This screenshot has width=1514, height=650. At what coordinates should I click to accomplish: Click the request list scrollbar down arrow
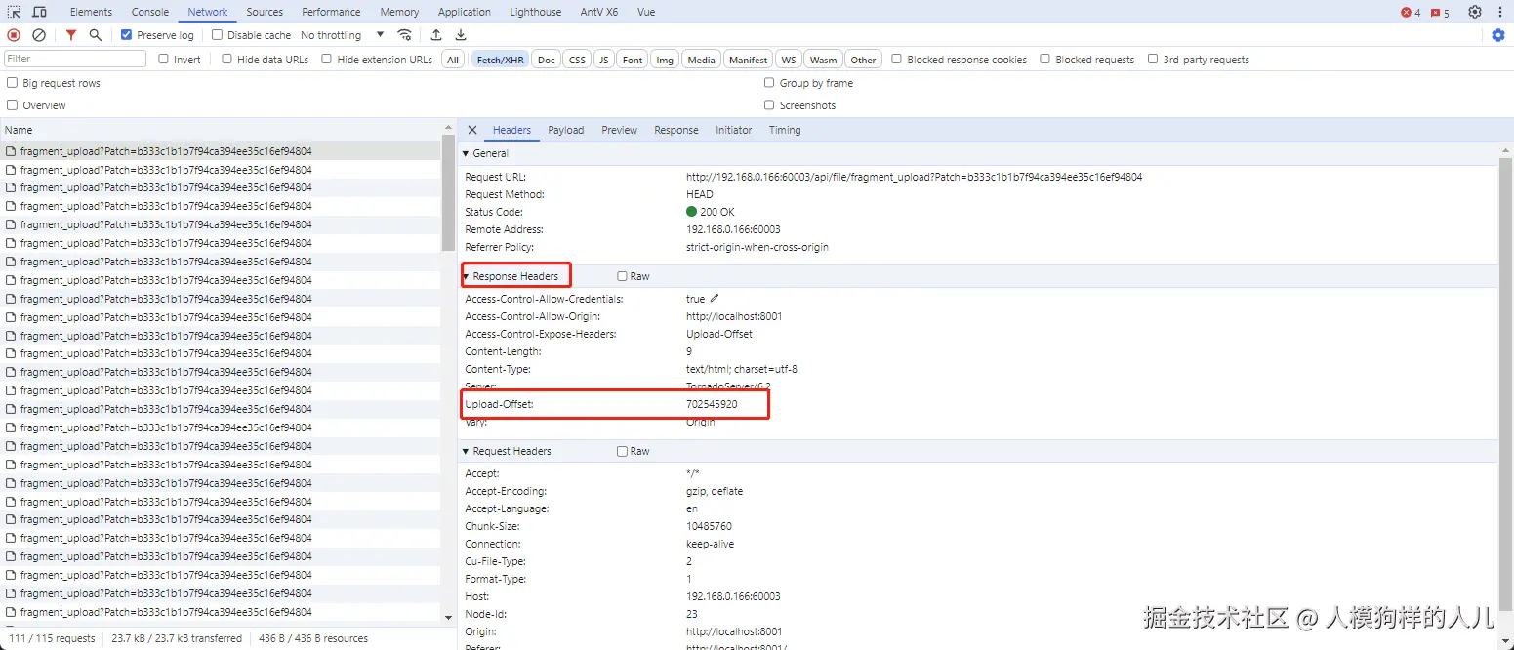click(x=448, y=617)
